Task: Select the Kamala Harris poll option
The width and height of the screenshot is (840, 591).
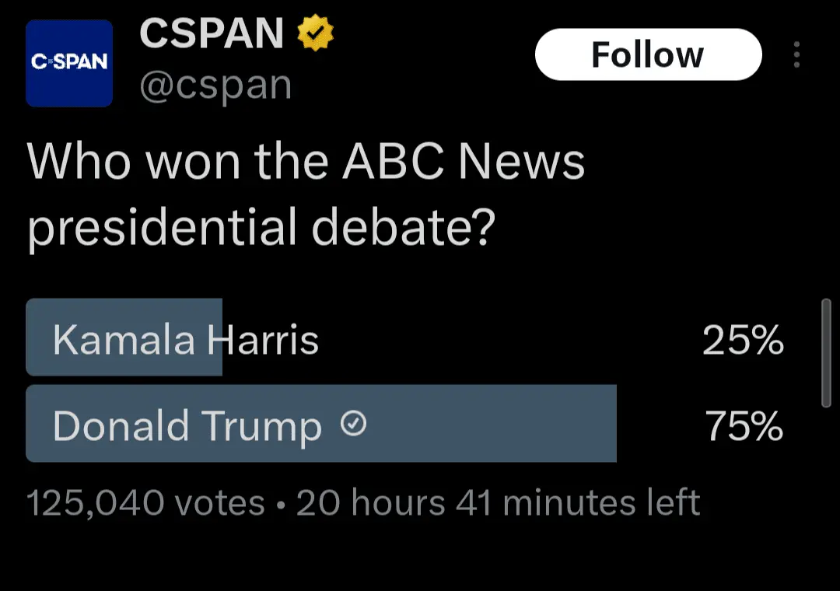Action: tap(186, 339)
